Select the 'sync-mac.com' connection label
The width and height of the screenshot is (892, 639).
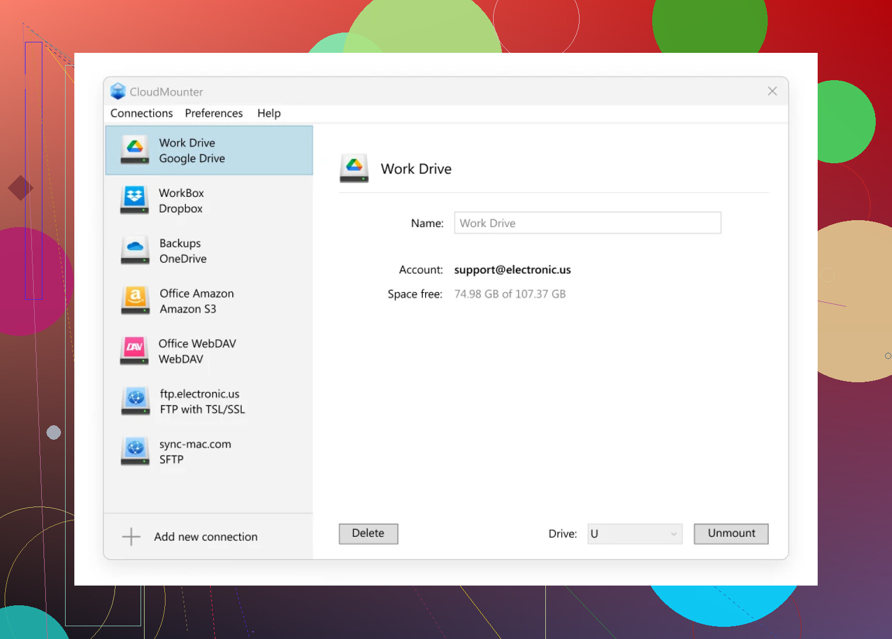tap(195, 444)
